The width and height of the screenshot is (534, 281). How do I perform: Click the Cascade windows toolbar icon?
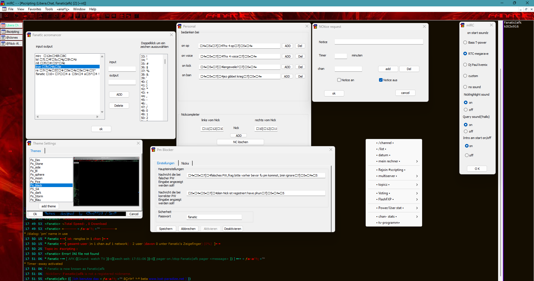pos(129,16)
